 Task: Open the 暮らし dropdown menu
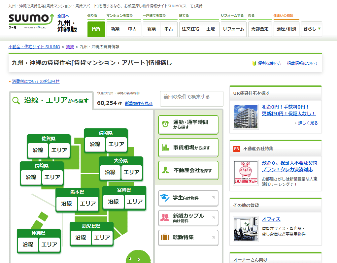(x=311, y=29)
